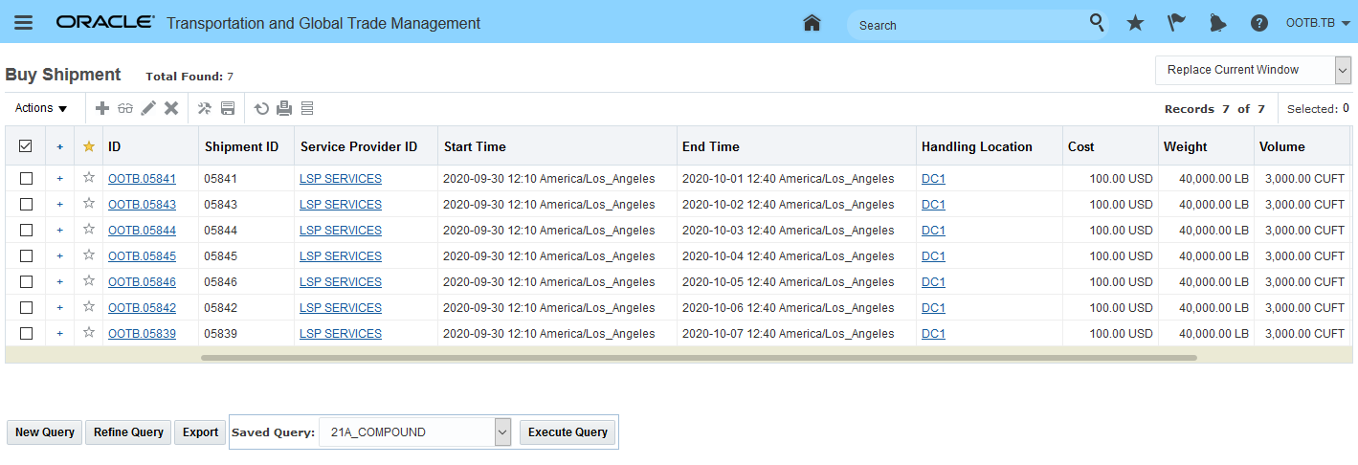Expand the Saved Query dropdown
The image size is (1358, 465).
pyautogui.click(x=502, y=432)
